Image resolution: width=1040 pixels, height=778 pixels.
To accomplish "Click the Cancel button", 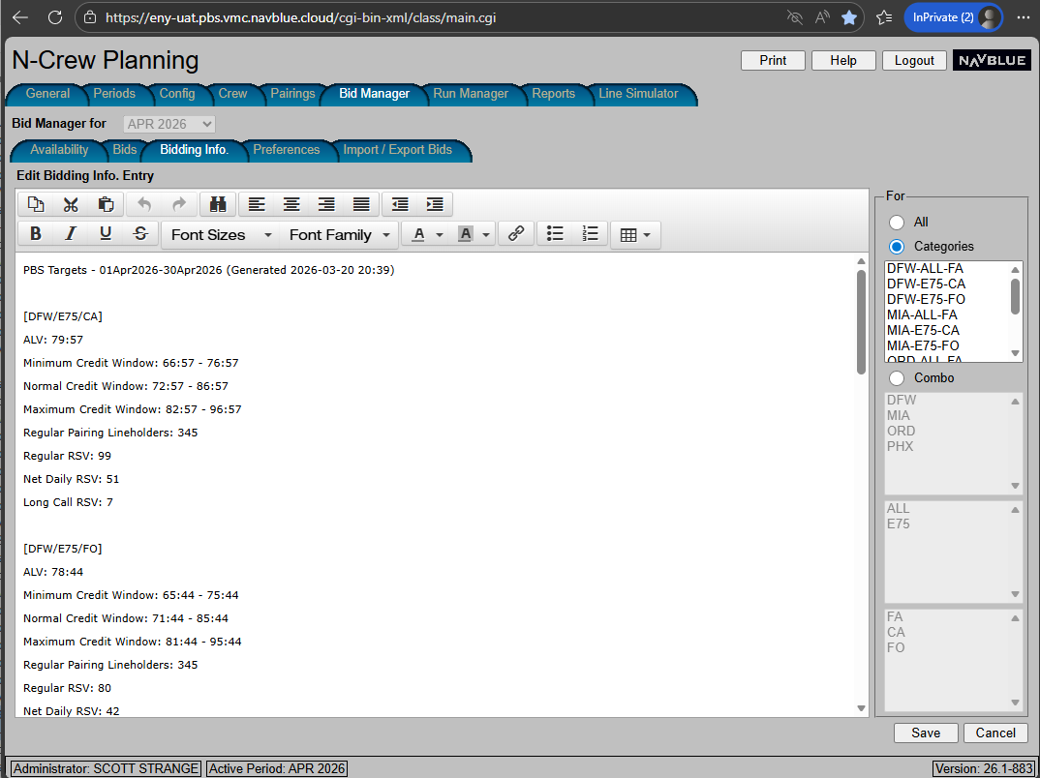I will [x=995, y=733].
